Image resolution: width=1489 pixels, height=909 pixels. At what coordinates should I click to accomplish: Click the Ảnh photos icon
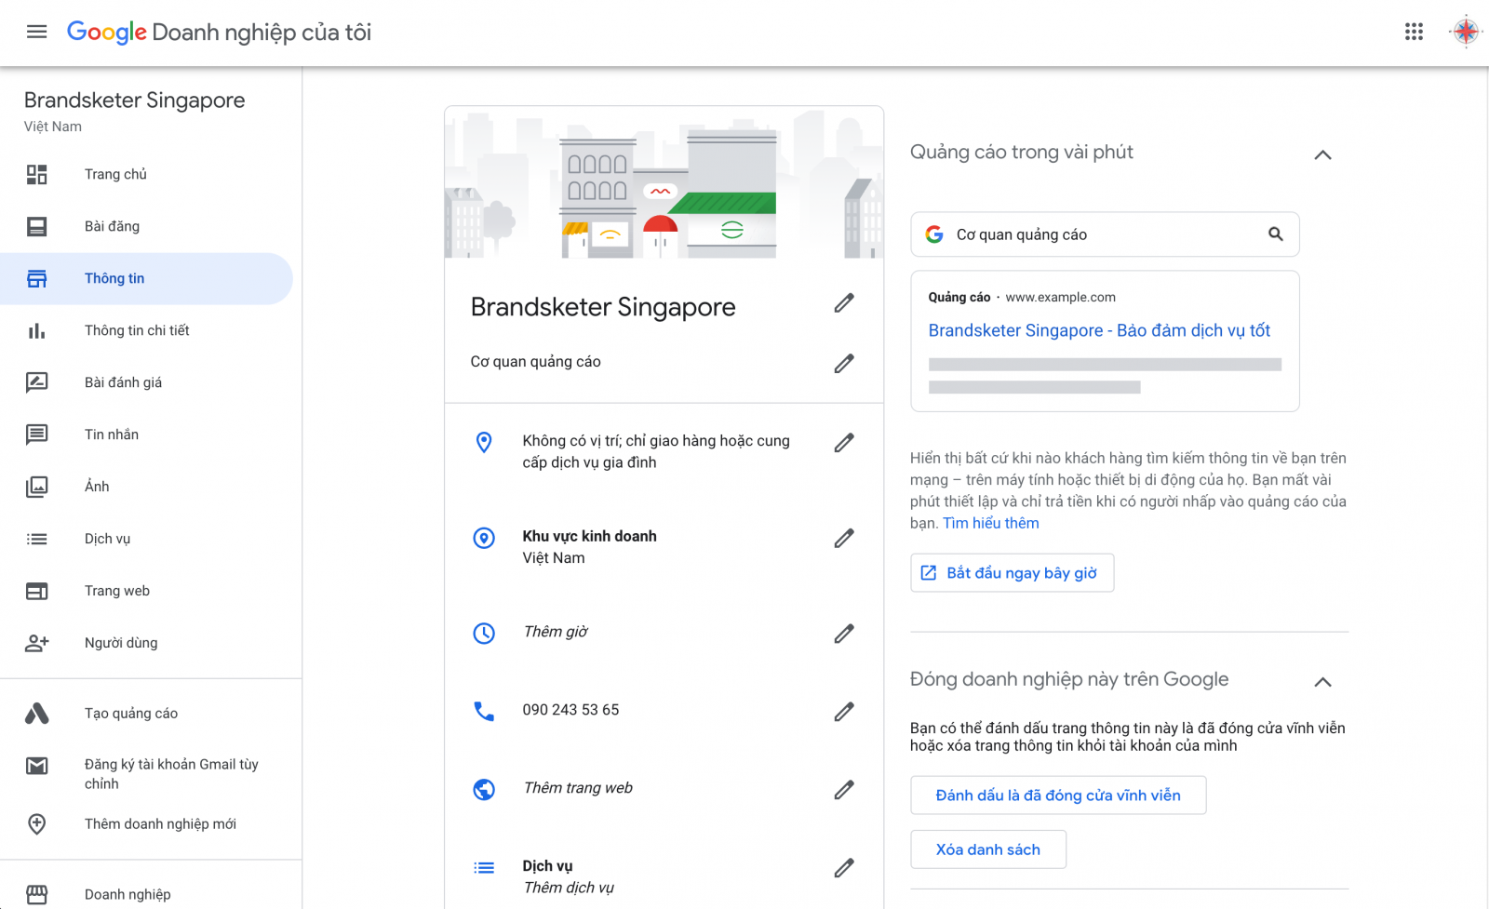click(36, 487)
